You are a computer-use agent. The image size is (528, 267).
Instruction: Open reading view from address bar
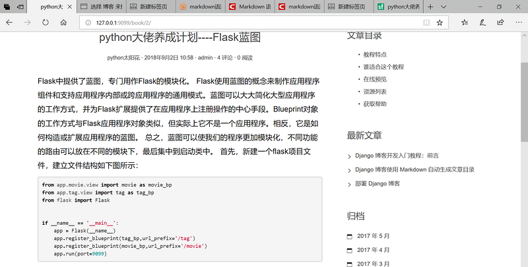pyautogui.click(x=426, y=22)
